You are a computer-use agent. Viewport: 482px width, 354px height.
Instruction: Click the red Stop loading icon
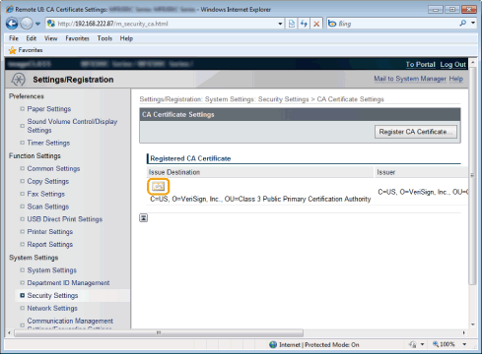pos(316,24)
